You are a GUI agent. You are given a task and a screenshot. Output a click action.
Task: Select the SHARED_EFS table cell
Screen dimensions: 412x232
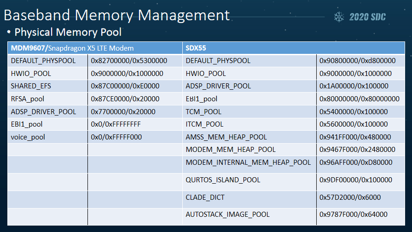pyautogui.click(x=28, y=86)
